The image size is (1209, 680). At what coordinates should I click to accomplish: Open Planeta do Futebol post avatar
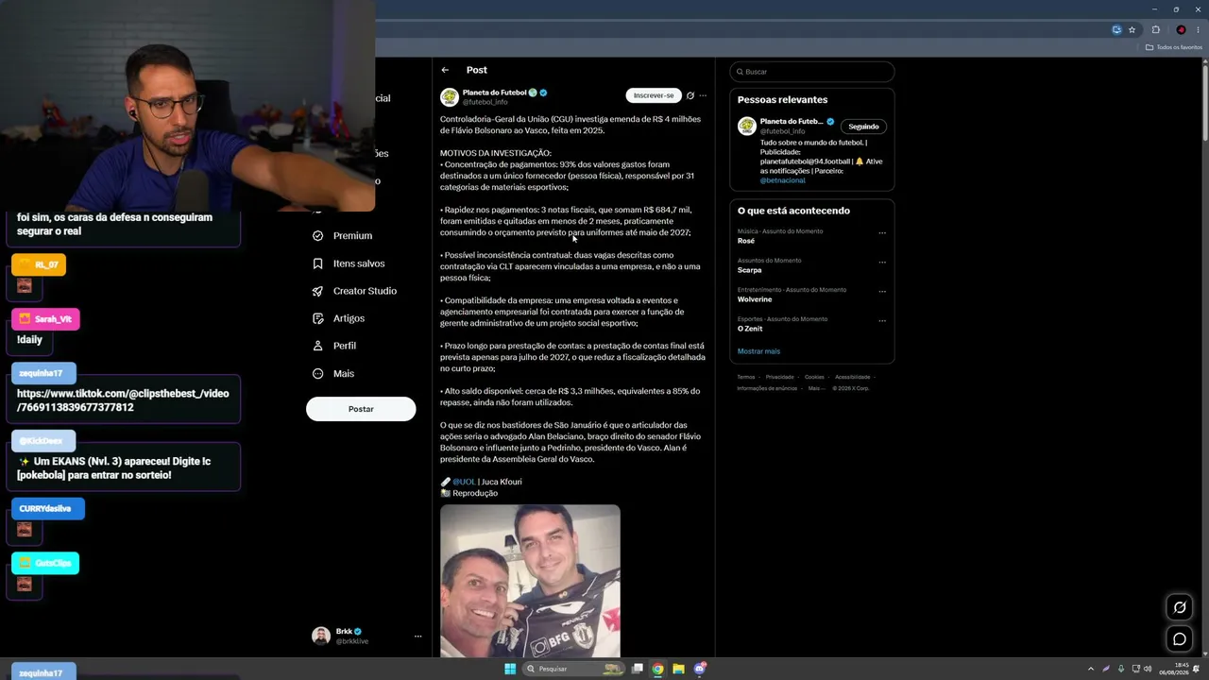450,96
